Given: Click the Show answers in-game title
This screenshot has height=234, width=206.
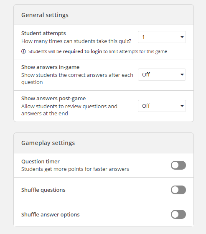Looking at the screenshot, I should pyautogui.click(x=50, y=67).
